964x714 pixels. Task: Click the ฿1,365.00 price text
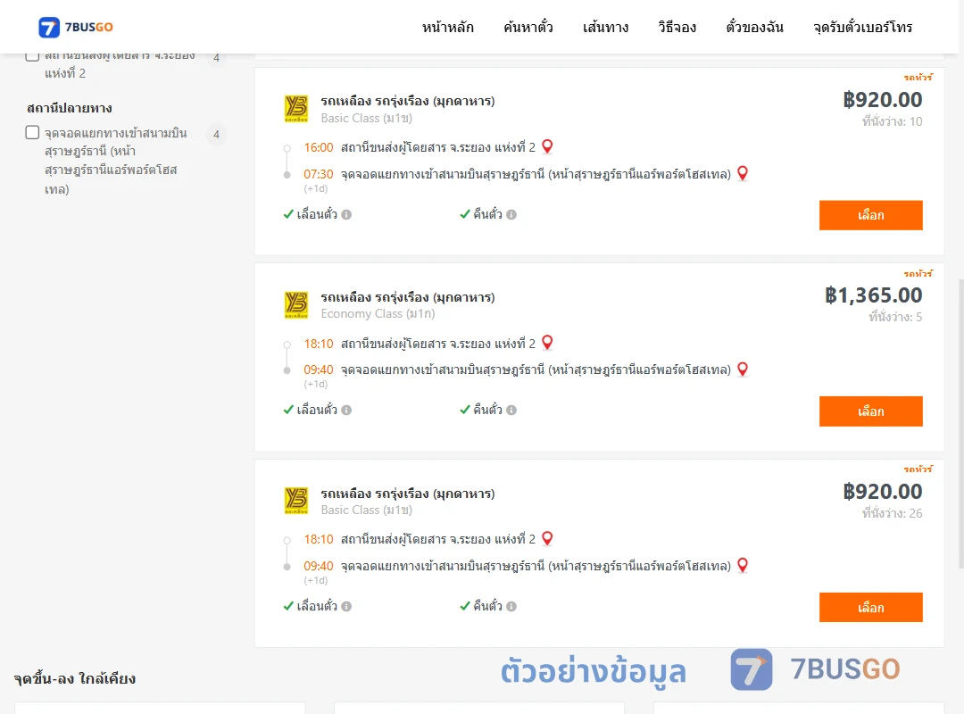(x=874, y=295)
